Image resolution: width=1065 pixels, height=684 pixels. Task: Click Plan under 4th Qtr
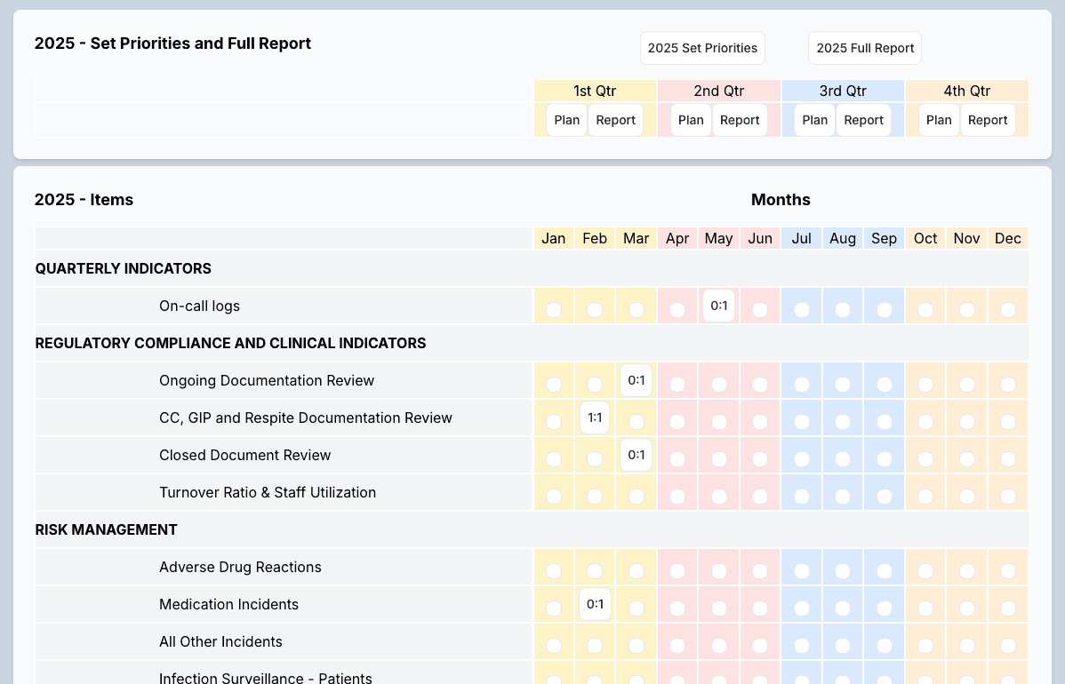tap(939, 119)
